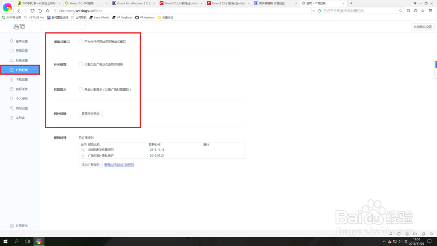Switch to Kinect for Windows 2.0 tab

click(133, 3)
